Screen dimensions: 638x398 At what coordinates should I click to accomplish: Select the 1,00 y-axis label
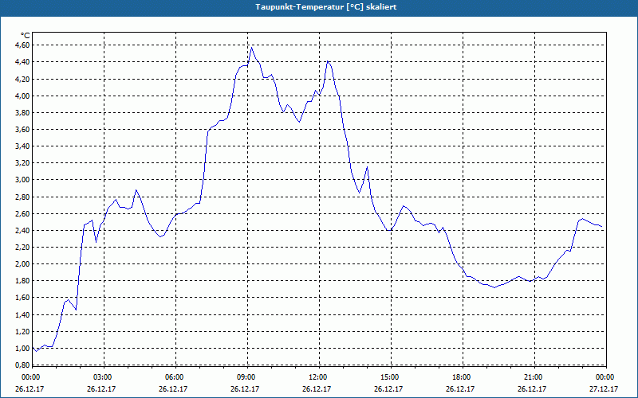[x=22, y=348]
